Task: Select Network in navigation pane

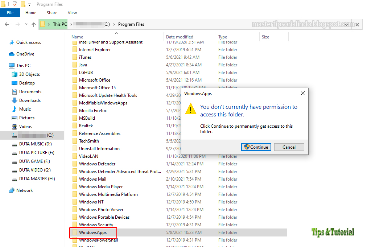Action: point(25,190)
